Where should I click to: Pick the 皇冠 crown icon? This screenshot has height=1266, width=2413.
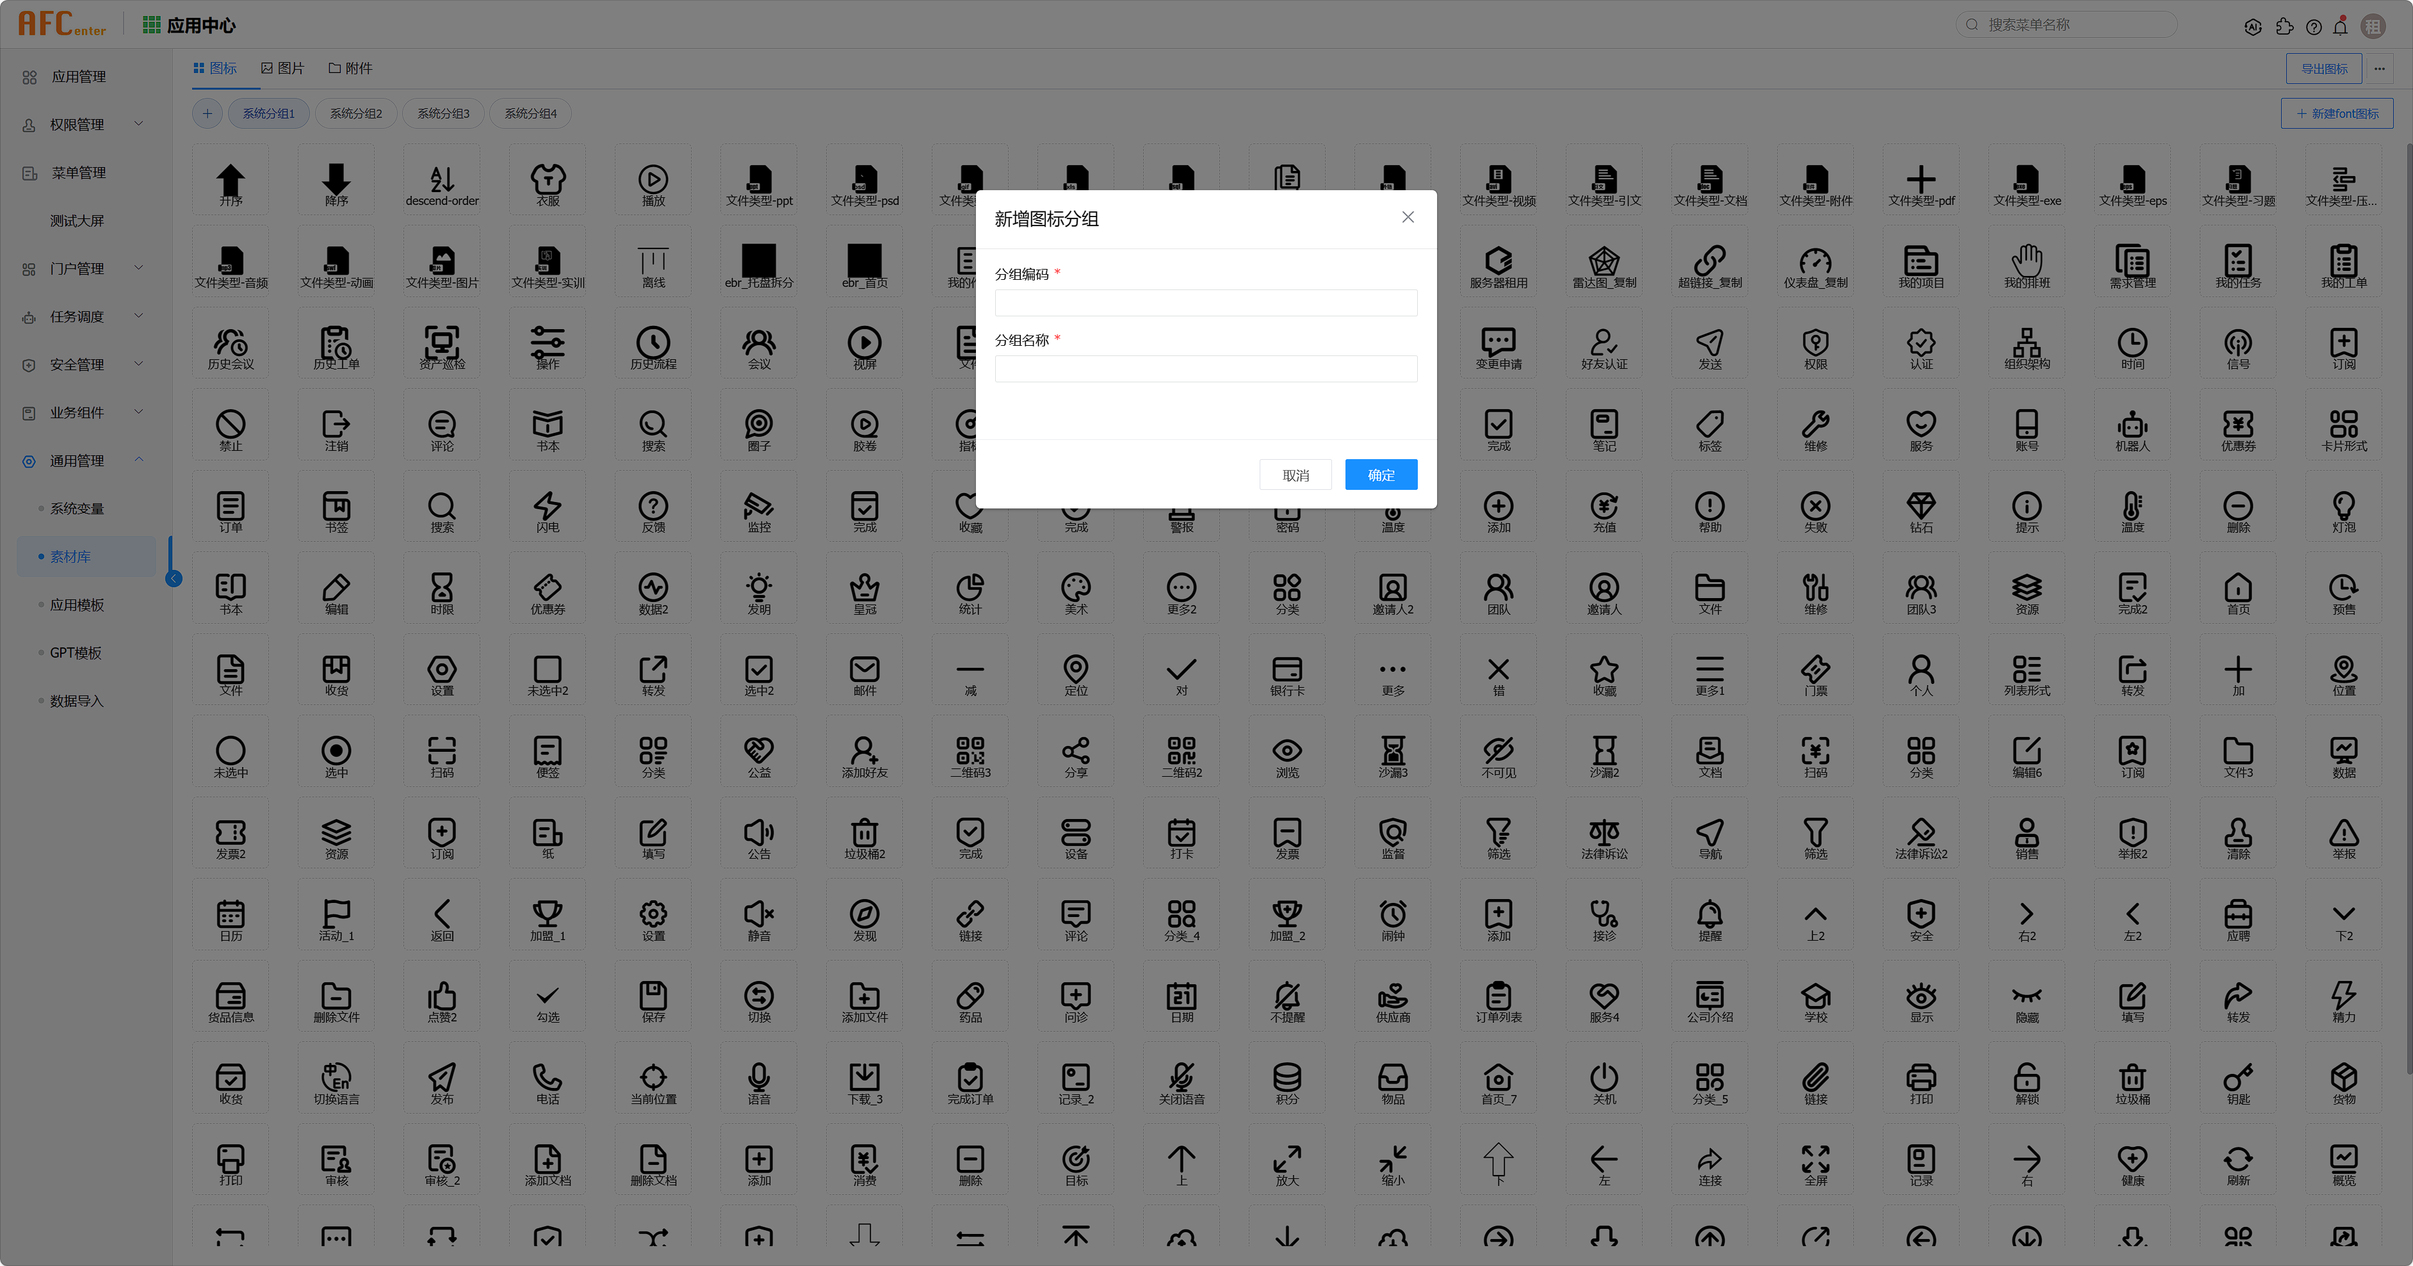point(865,593)
